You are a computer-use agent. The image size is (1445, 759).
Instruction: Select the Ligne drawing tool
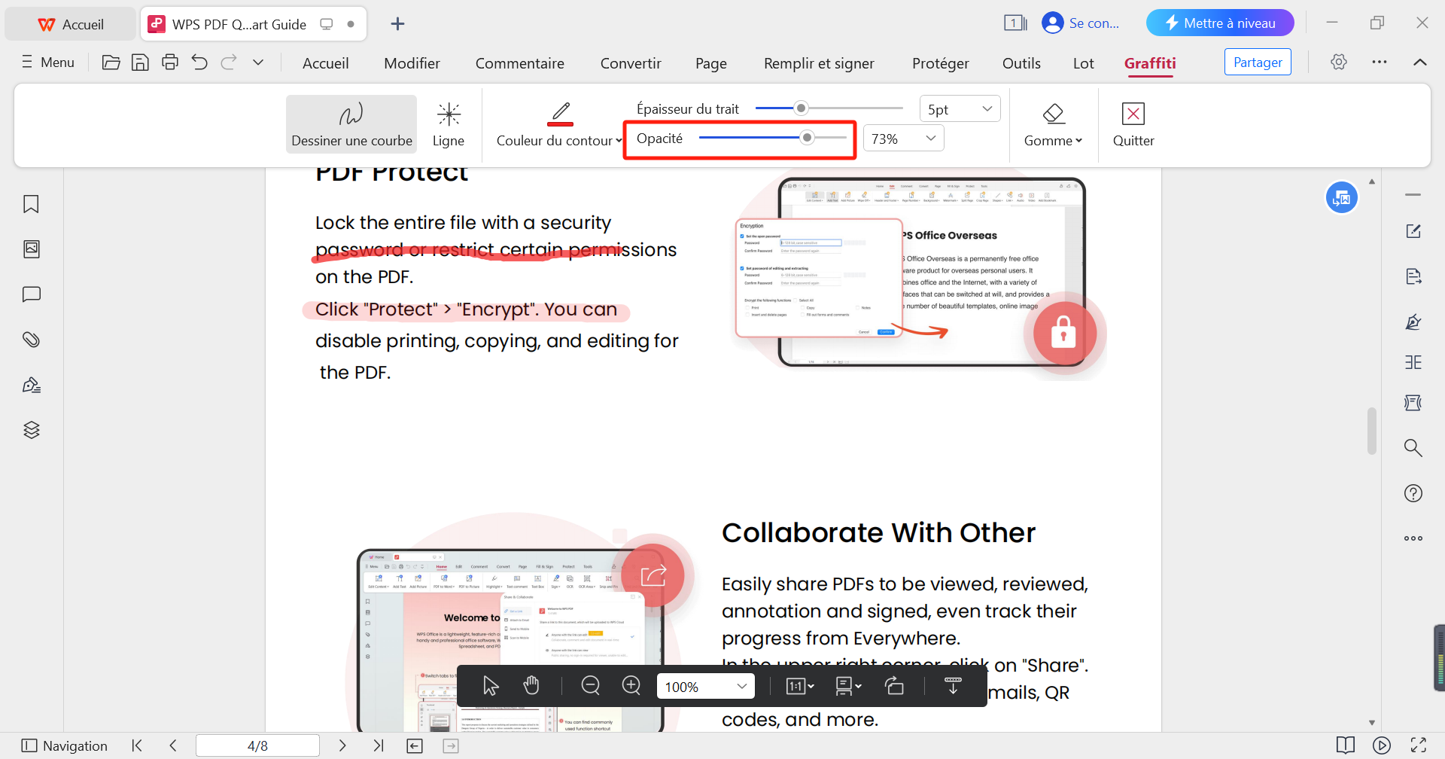coord(449,124)
